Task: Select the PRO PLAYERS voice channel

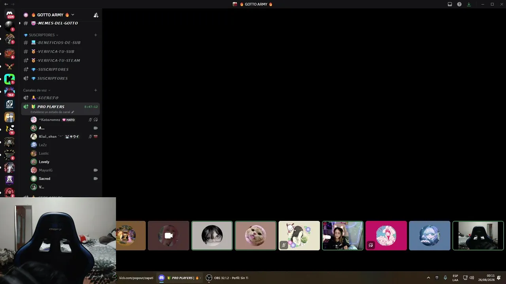Action: pos(51,107)
